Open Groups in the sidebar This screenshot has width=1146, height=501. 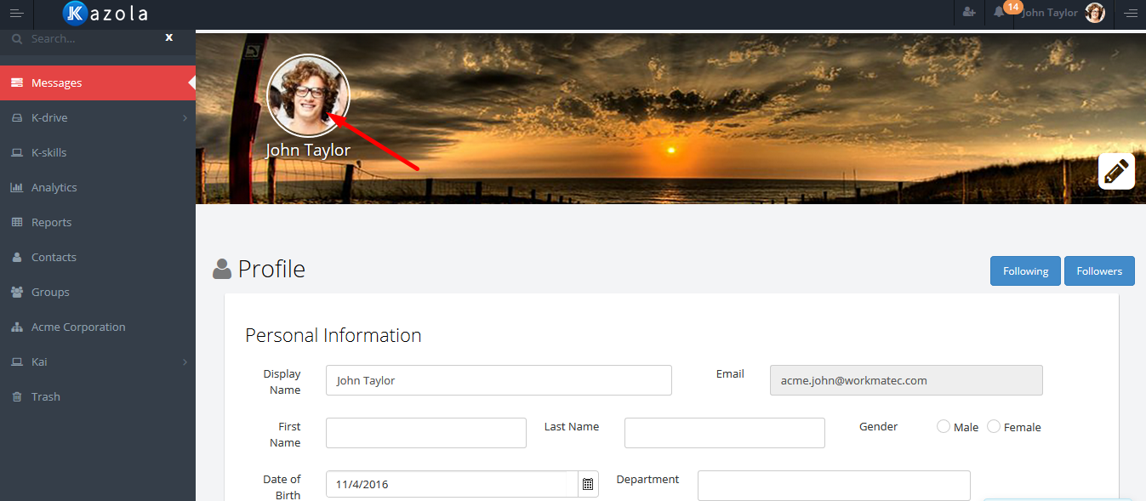click(98, 292)
